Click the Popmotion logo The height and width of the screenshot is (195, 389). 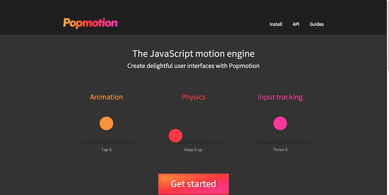tap(90, 22)
